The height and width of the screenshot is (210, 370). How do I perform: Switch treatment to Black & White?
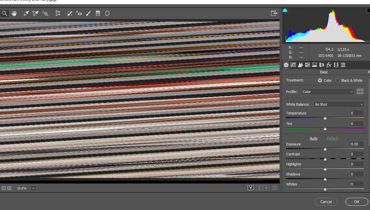click(x=337, y=80)
